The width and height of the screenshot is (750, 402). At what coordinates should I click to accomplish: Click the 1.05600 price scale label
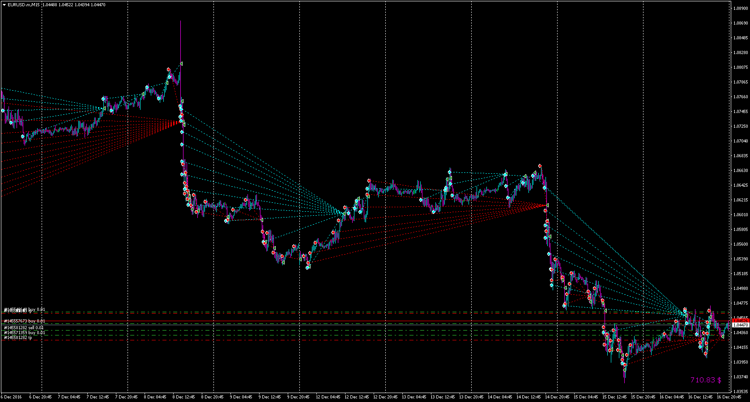point(741,244)
